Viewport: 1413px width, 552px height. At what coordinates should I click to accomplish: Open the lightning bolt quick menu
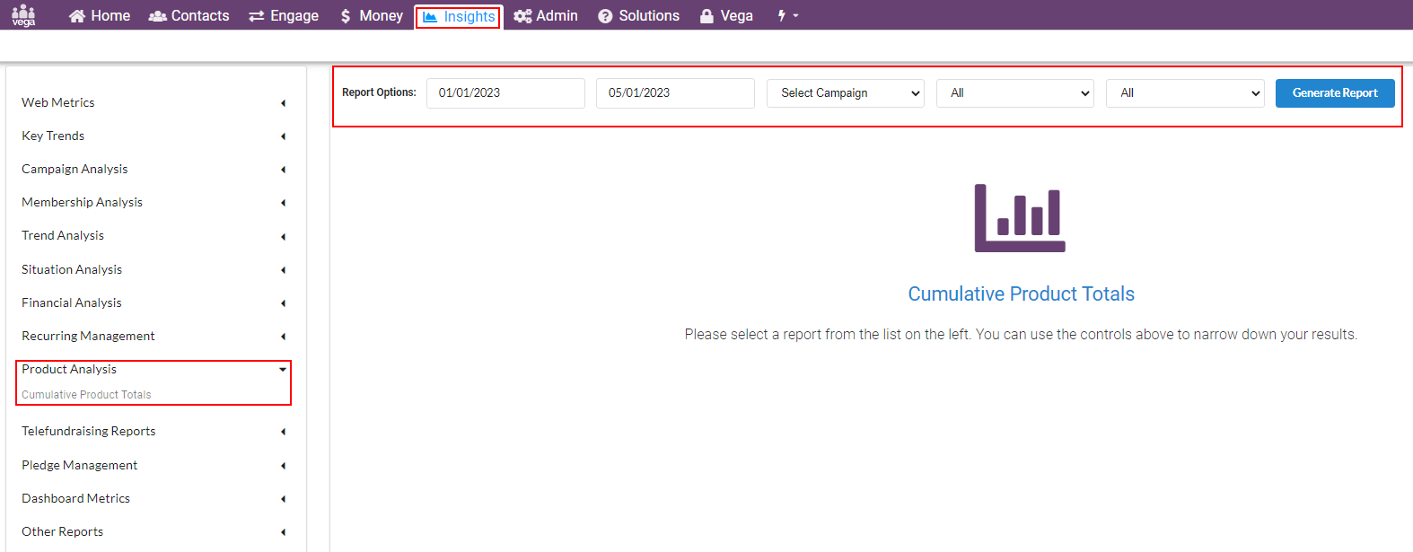[787, 16]
